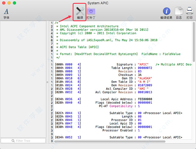Click the Revision value 03

139,71
